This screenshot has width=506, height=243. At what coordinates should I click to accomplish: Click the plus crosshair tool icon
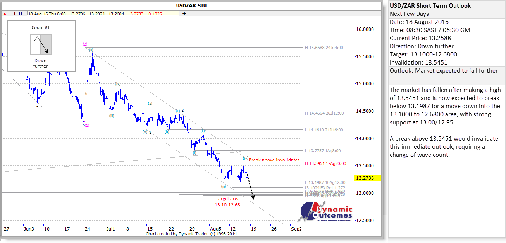pyautogui.click(x=184, y=13)
